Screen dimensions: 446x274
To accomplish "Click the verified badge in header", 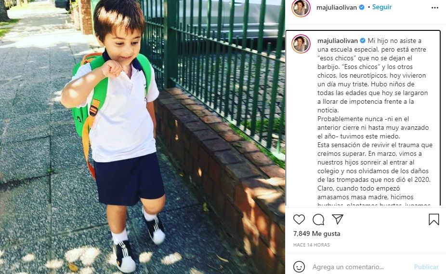I will (362, 7).
